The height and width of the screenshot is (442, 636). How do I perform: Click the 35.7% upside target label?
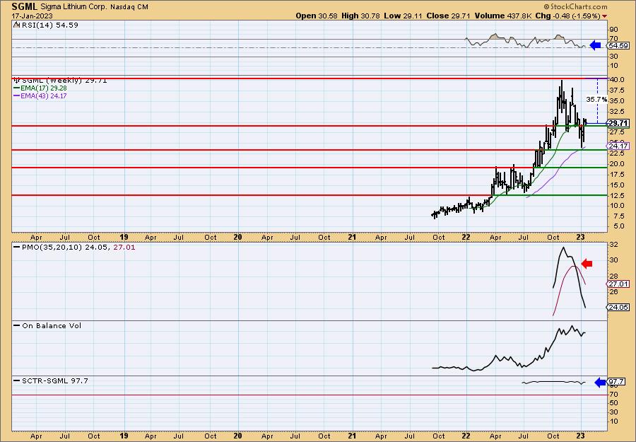(x=596, y=99)
